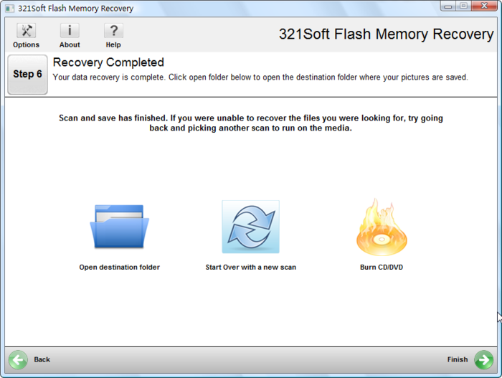The width and height of the screenshot is (502, 378).
Task: Click the app icon in title bar
Action: click(9, 9)
